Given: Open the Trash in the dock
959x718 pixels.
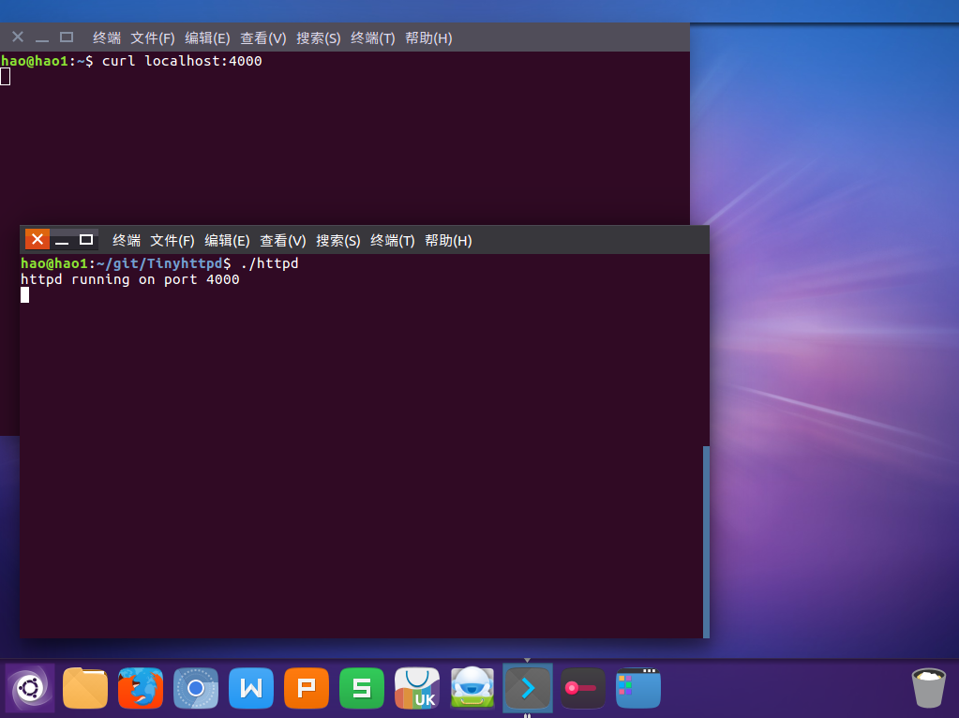Looking at the screenshot, I should 927,687.
